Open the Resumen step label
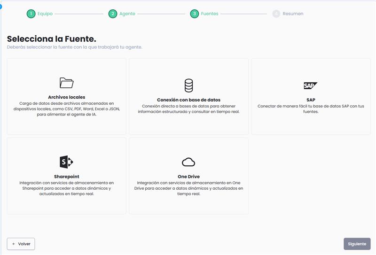This screenshot has width=376, height=255. click(293, 14)
